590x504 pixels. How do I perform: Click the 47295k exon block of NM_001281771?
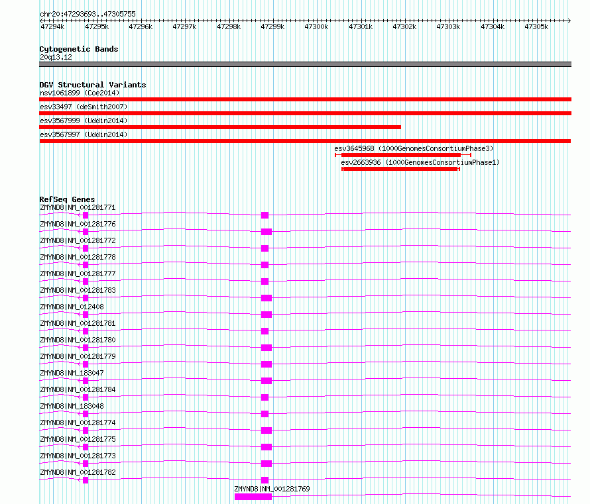pyautogui.click(x=86, y=215)
